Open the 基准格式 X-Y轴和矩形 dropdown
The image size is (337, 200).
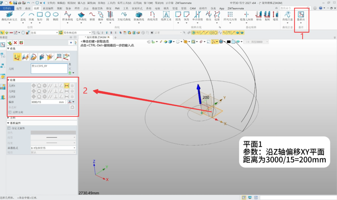53,148
